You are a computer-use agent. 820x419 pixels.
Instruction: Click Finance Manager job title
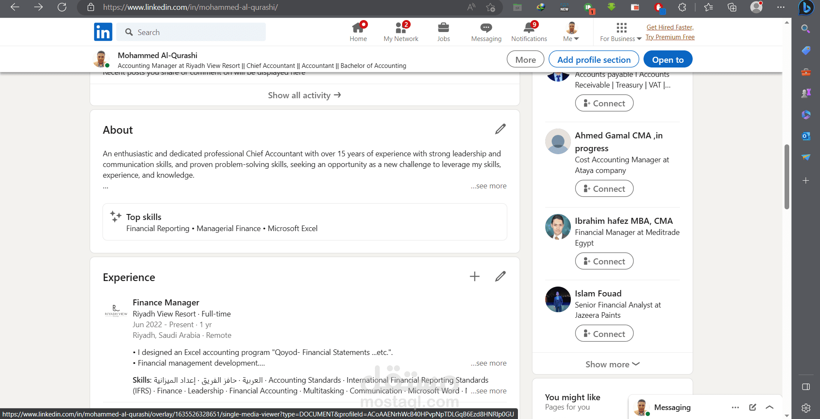point(166,302)
